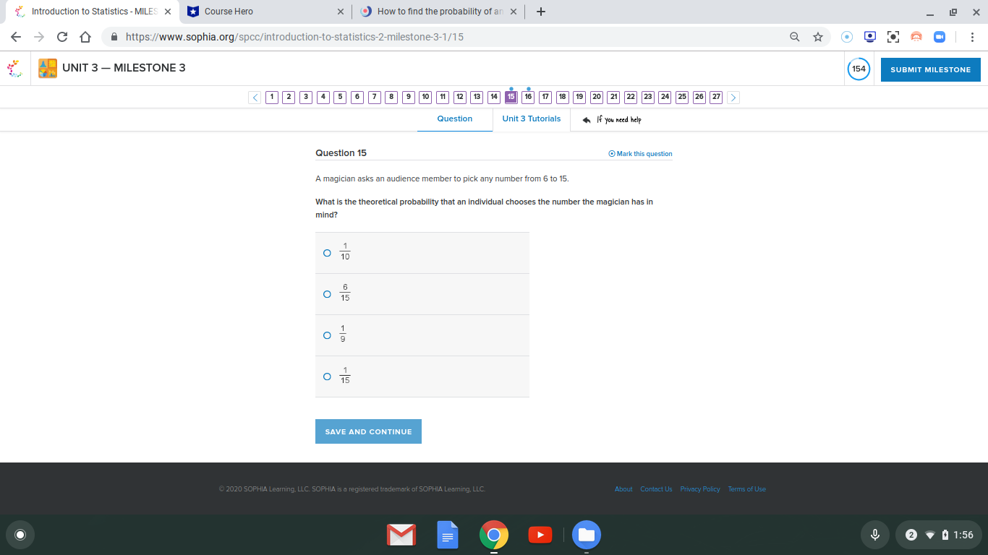The image size is (988, 555).
Task: Reload the current page
Action: click(62, 37)
